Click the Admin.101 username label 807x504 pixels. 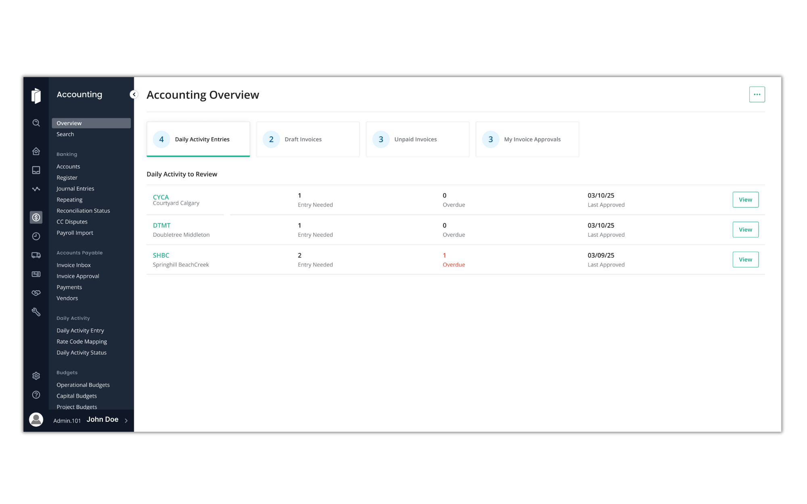pyautogui.click(x=67, y=421)
